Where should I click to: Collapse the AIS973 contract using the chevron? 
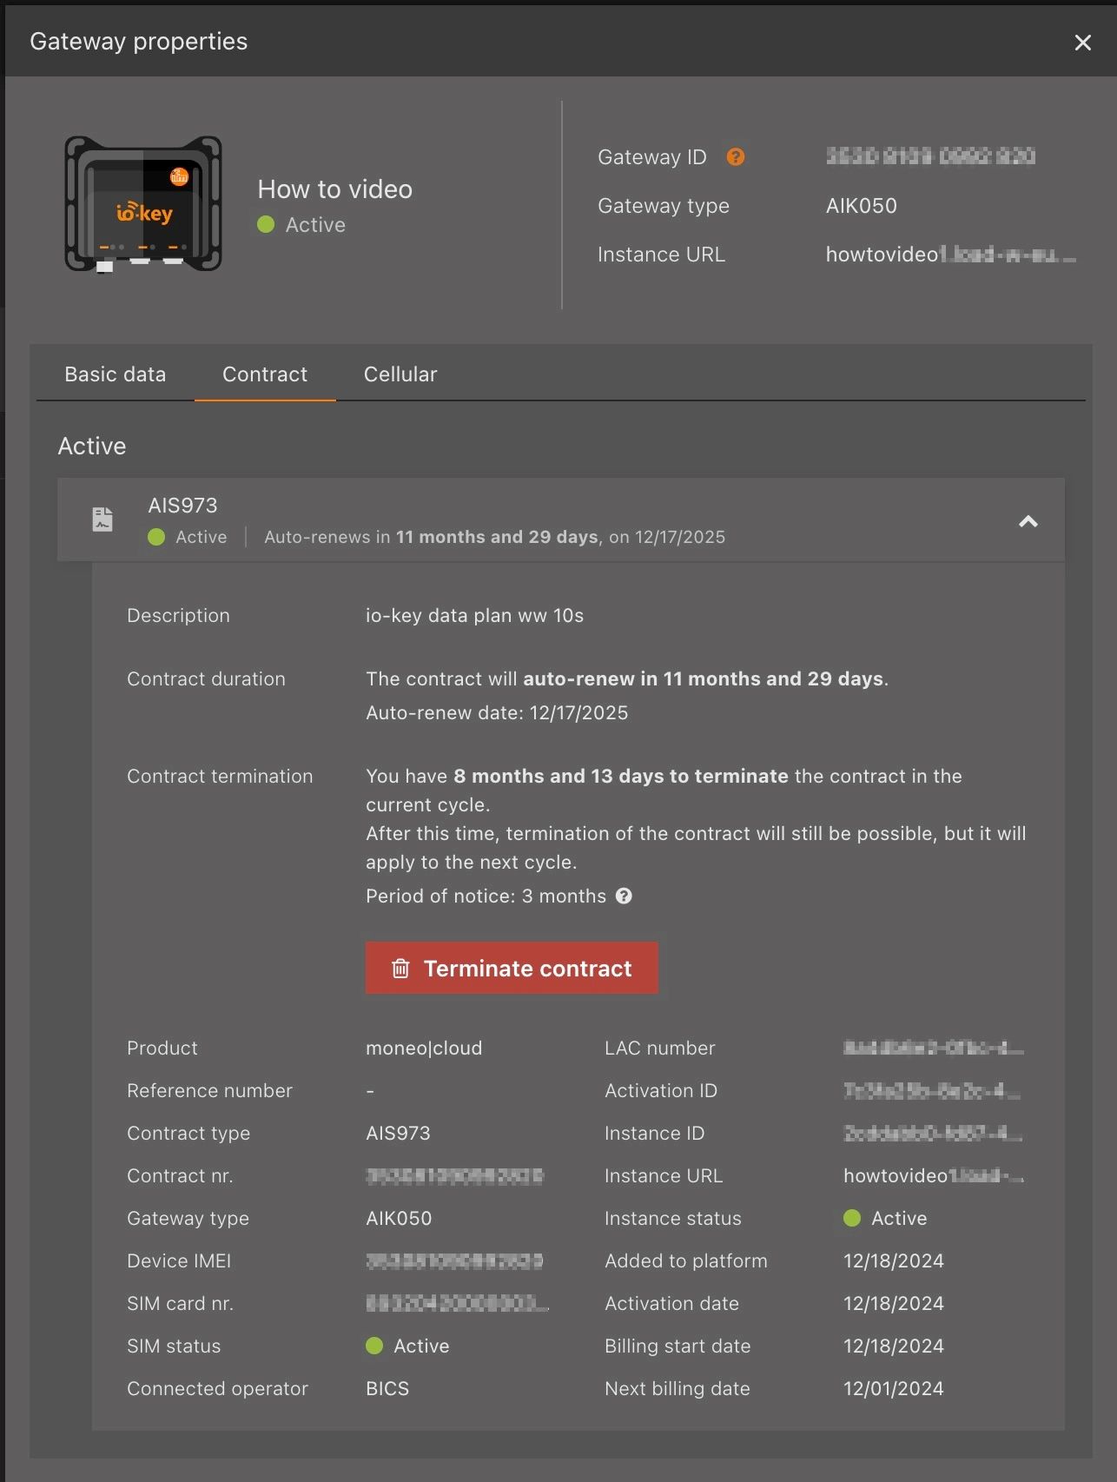tap(1028, 521)
